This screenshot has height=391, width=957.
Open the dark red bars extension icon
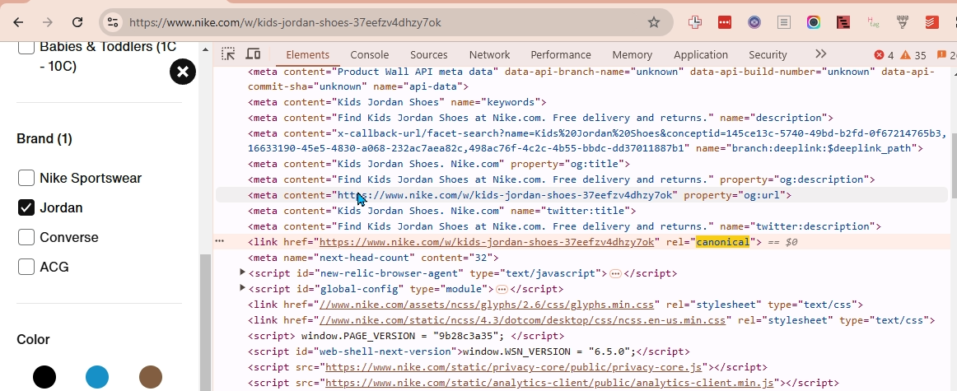tap(843, 22)
